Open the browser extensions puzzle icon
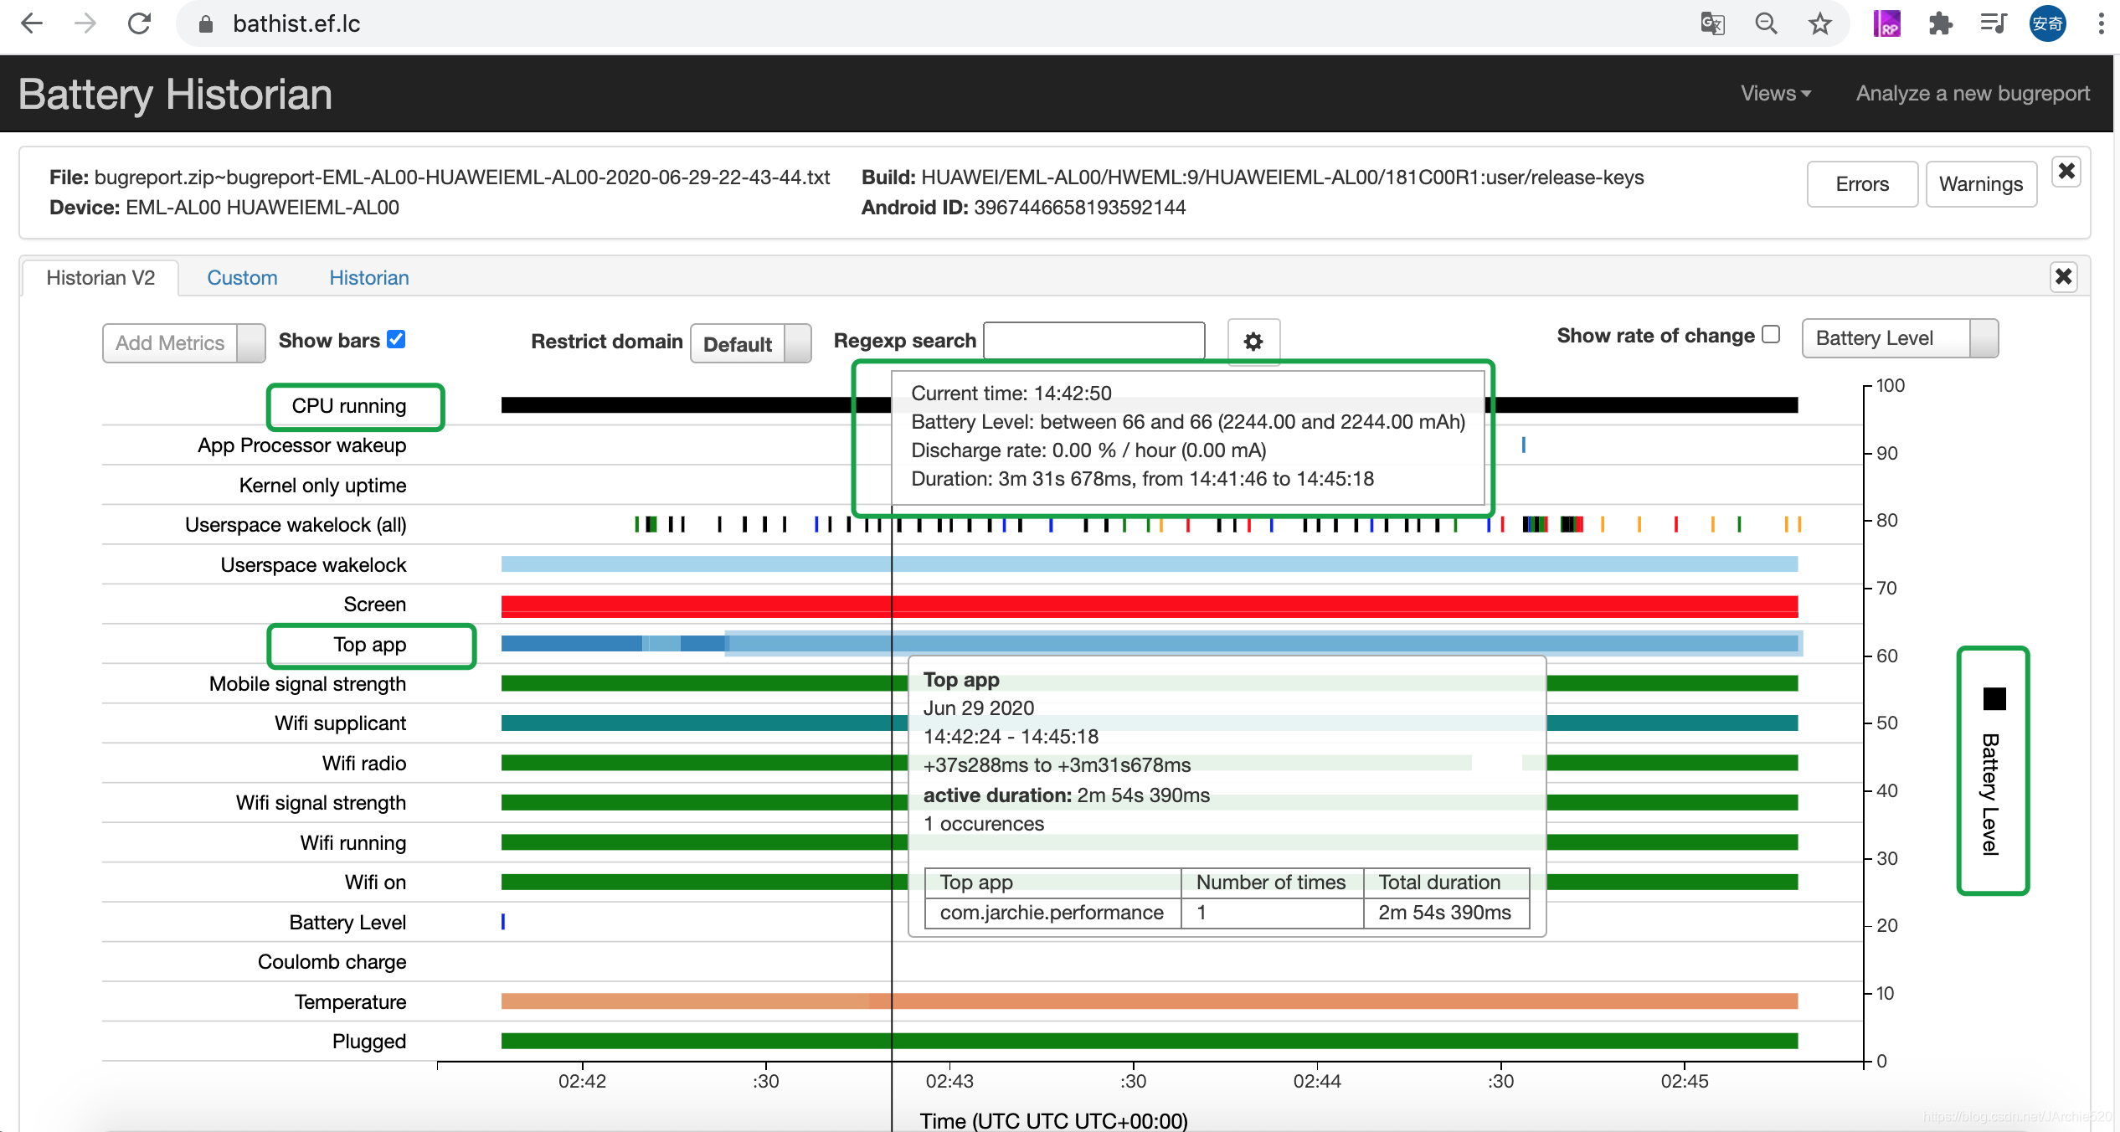This screenshot has width=2120, height=1132. point(1940,23)
